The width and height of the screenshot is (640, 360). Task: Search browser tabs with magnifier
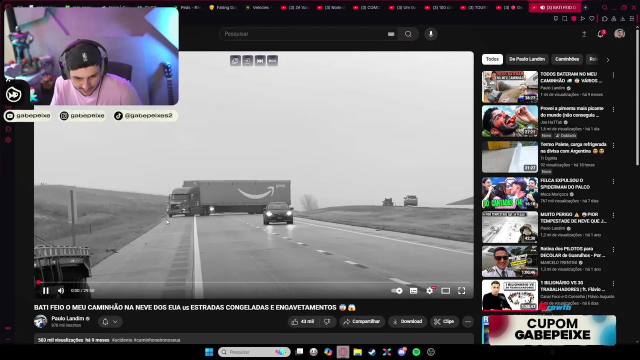coord(604,7)
